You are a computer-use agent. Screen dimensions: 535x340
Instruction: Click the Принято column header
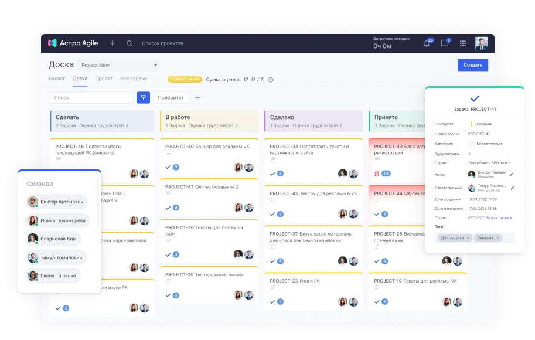[397, 121]
